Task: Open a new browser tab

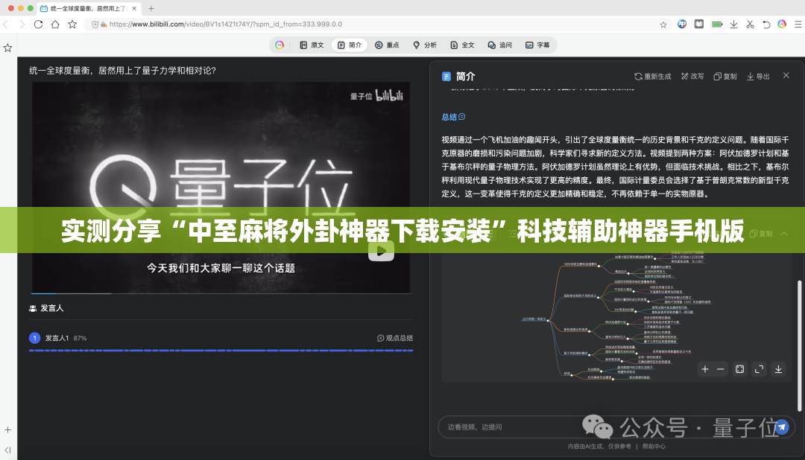Action: (x=151, y=8)
